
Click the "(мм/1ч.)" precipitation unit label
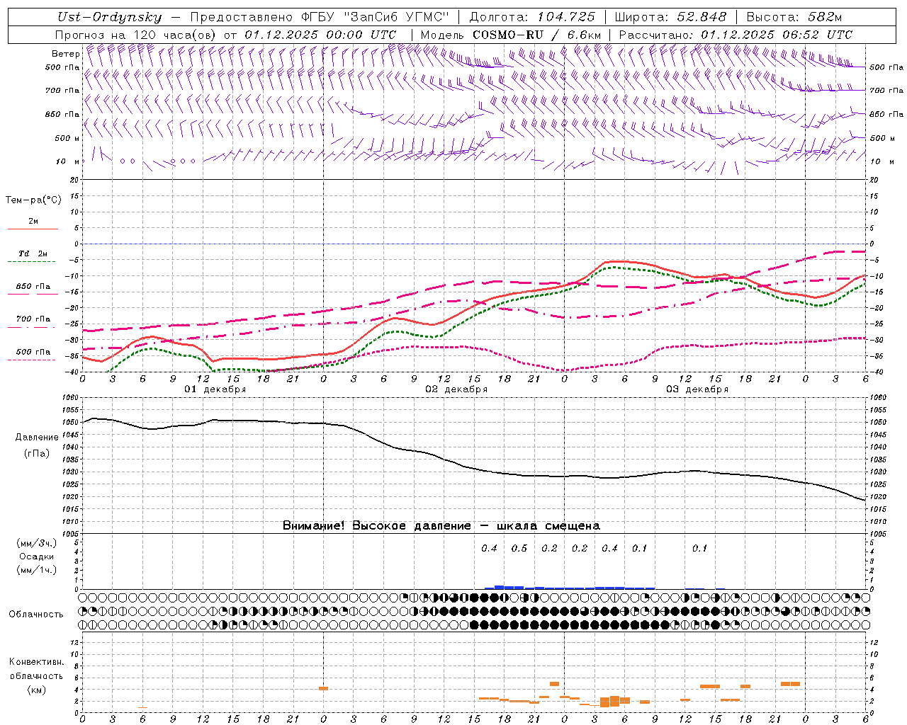pos(37,570)
